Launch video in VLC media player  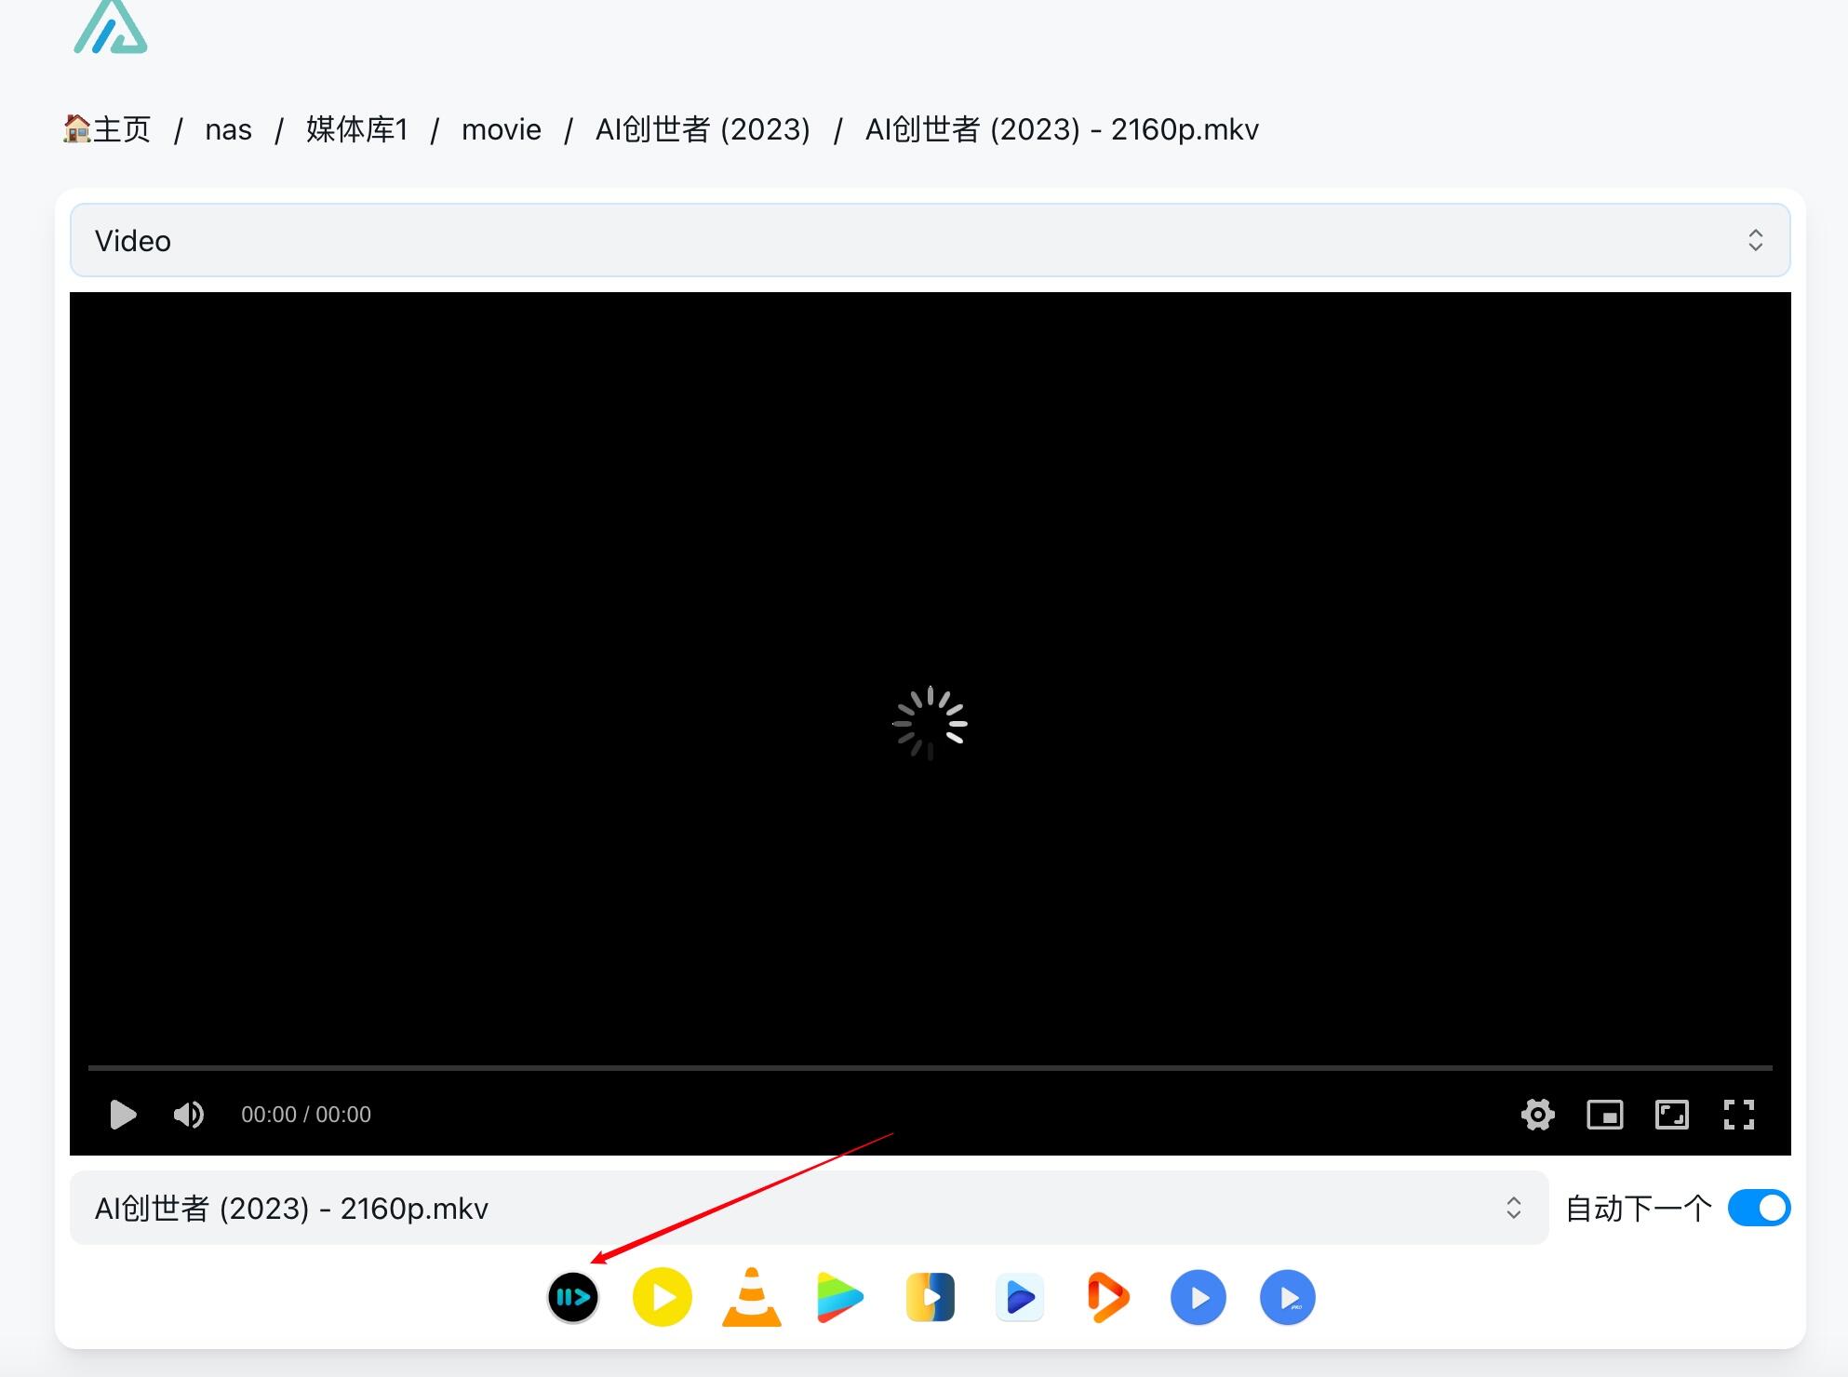tap(751, 1297)
